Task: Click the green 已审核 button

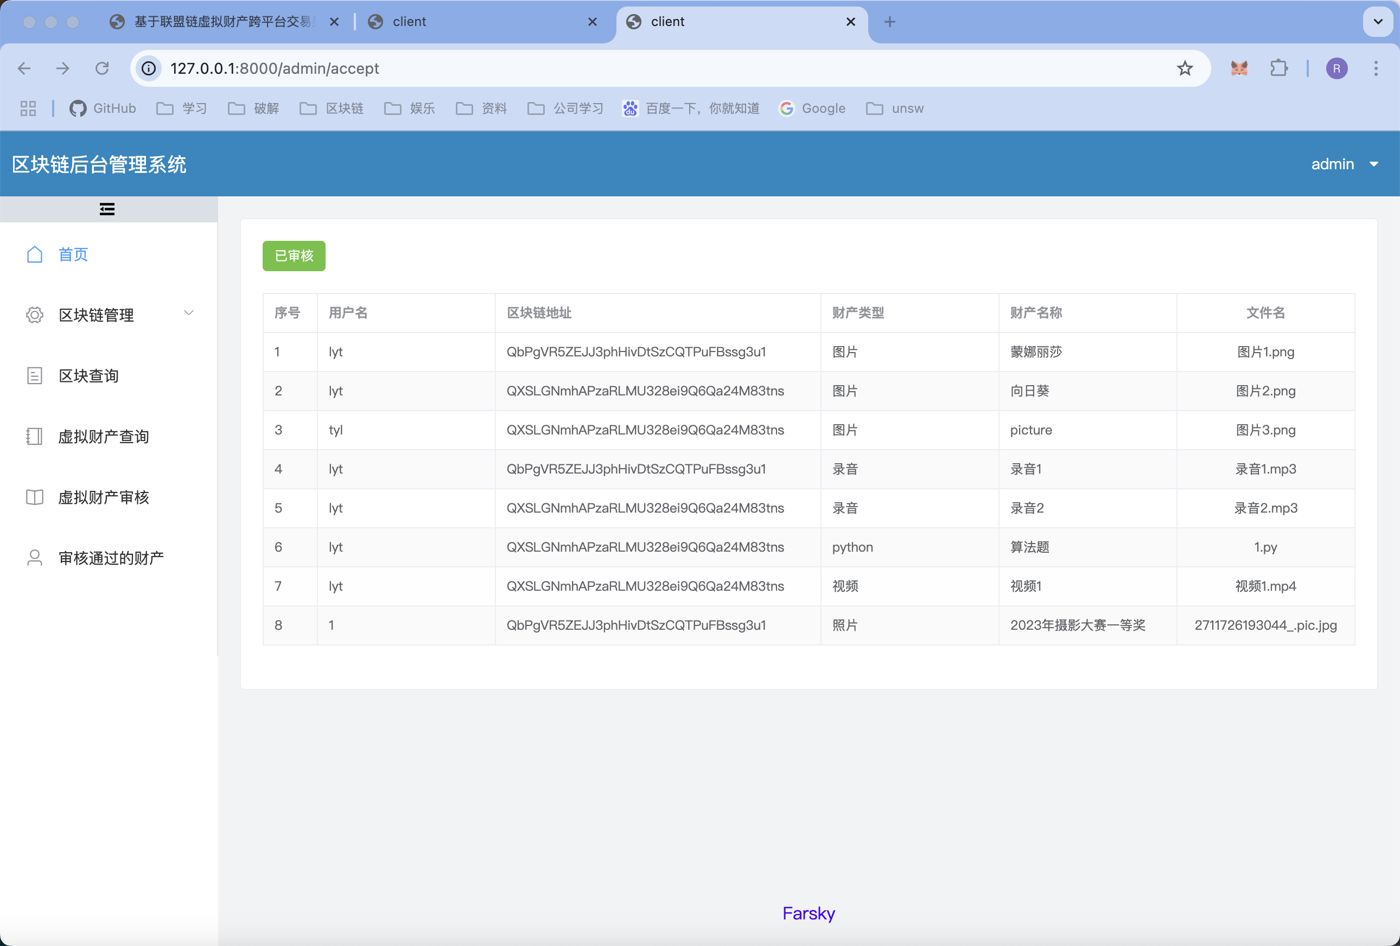Action: 294,256
